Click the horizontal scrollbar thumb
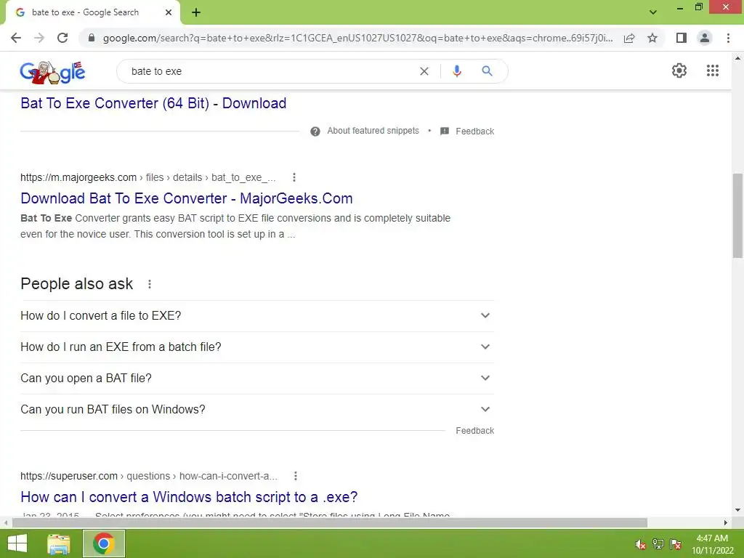The height and width of the screenshot is (558, 744). [330, 523]
